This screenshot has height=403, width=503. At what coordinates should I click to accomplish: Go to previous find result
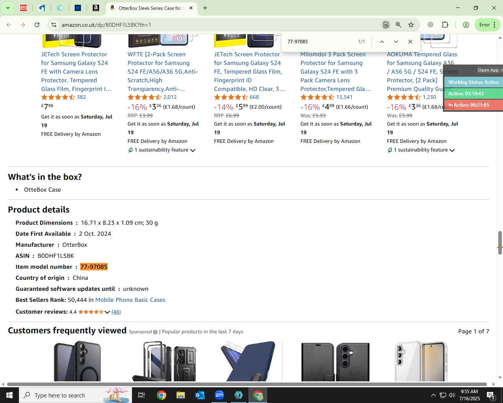pos(382,42)
